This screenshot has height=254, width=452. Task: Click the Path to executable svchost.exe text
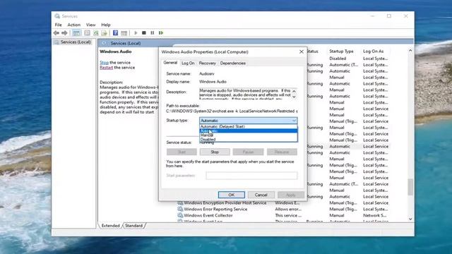[x=232, y=111]
